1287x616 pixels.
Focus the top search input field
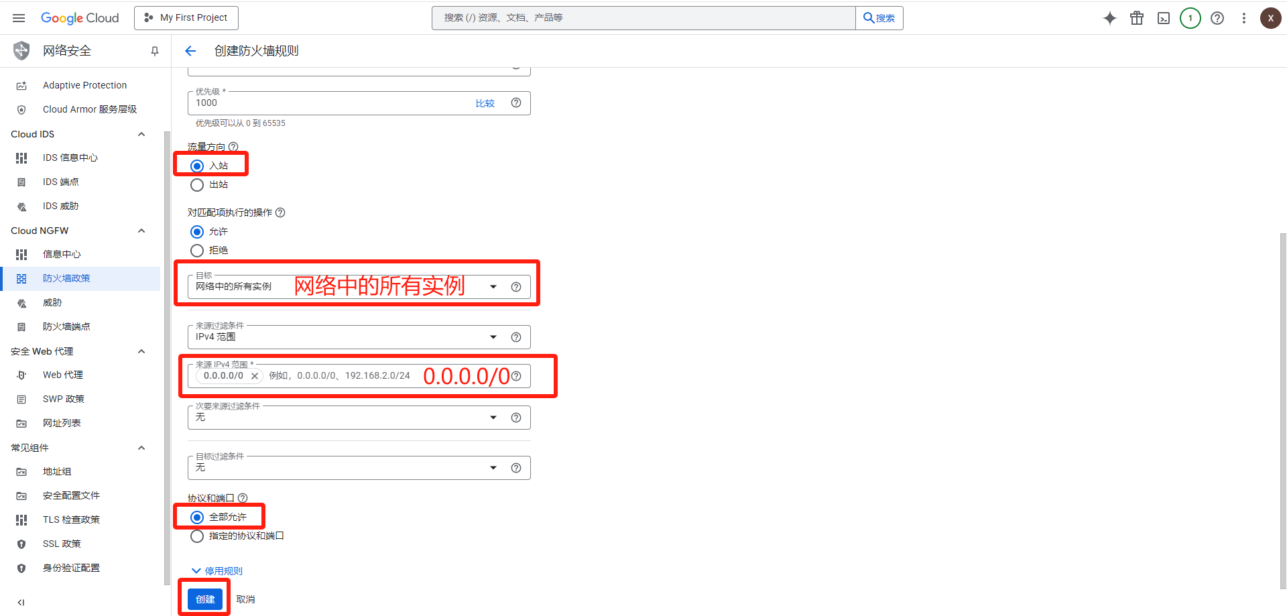(x=643, y=18)
